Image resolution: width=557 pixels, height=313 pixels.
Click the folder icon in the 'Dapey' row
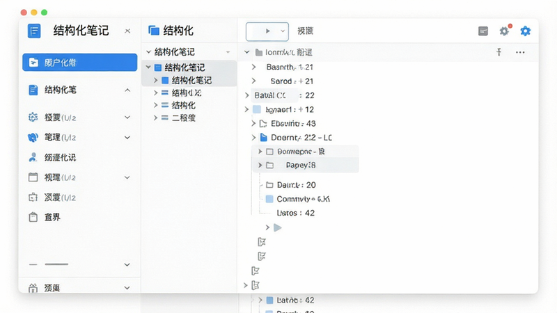[x=270, y=165]
